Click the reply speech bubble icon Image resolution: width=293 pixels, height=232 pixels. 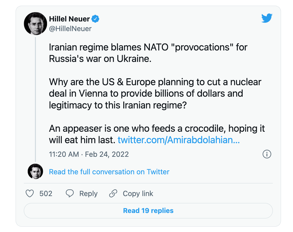coord(70,193)
